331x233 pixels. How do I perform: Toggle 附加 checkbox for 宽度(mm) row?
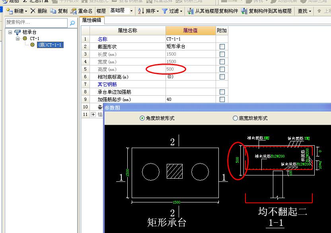[222, 62]
